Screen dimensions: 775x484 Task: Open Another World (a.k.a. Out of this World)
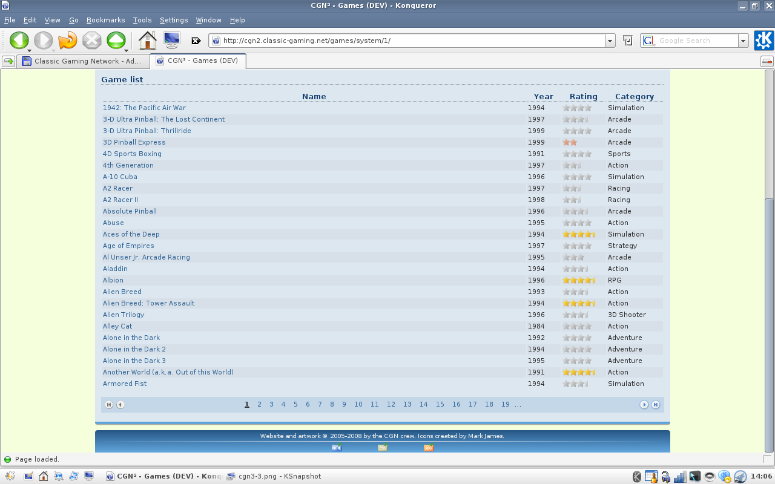pyautogui.click(x=168, y=372)
